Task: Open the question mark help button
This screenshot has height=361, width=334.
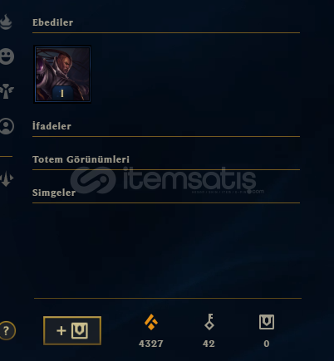Action: [7, 330]
